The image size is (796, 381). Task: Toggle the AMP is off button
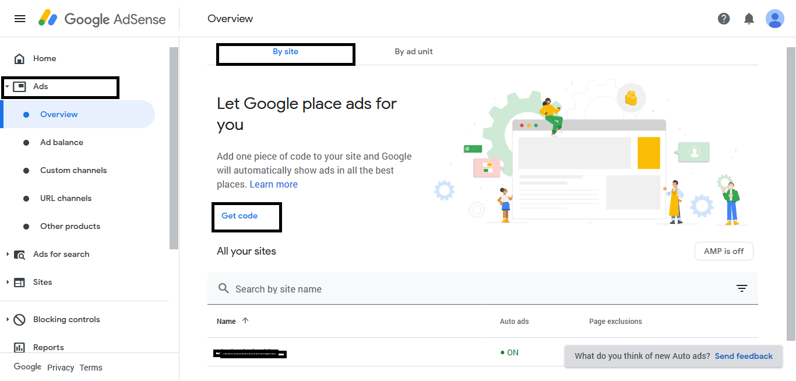[x=724, y=251]
